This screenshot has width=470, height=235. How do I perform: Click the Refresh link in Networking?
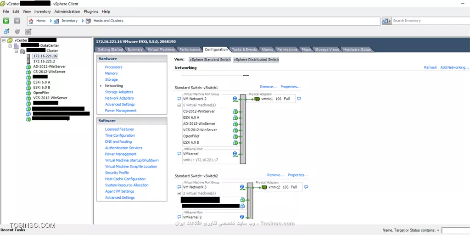click(431, 67)
